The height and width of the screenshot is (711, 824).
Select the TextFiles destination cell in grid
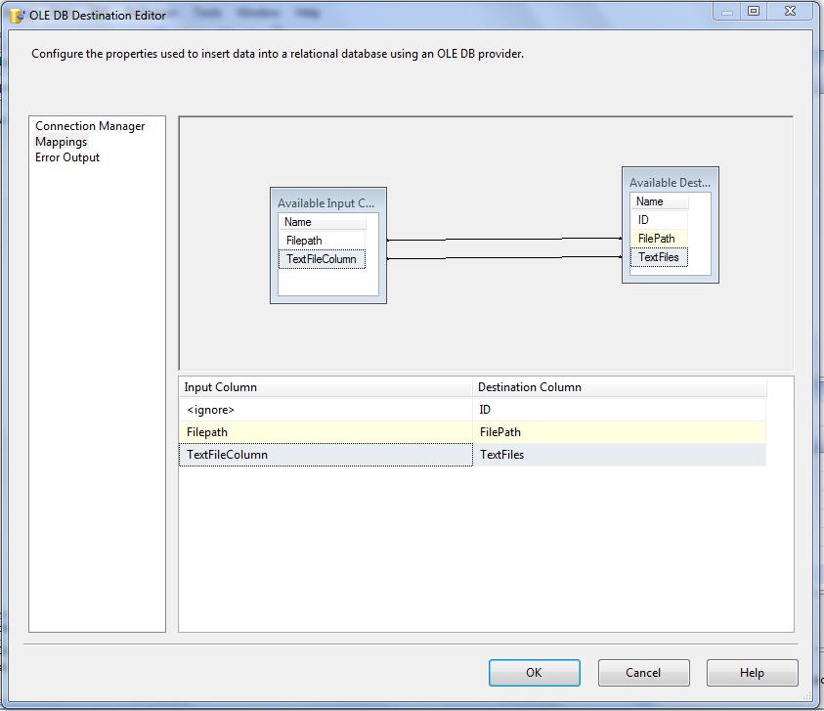619,455
